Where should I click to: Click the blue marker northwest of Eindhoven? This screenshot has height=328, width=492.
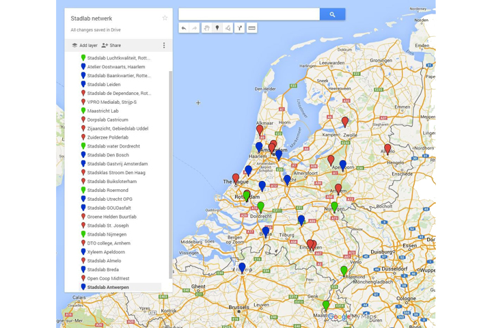(x=301, y=220)
